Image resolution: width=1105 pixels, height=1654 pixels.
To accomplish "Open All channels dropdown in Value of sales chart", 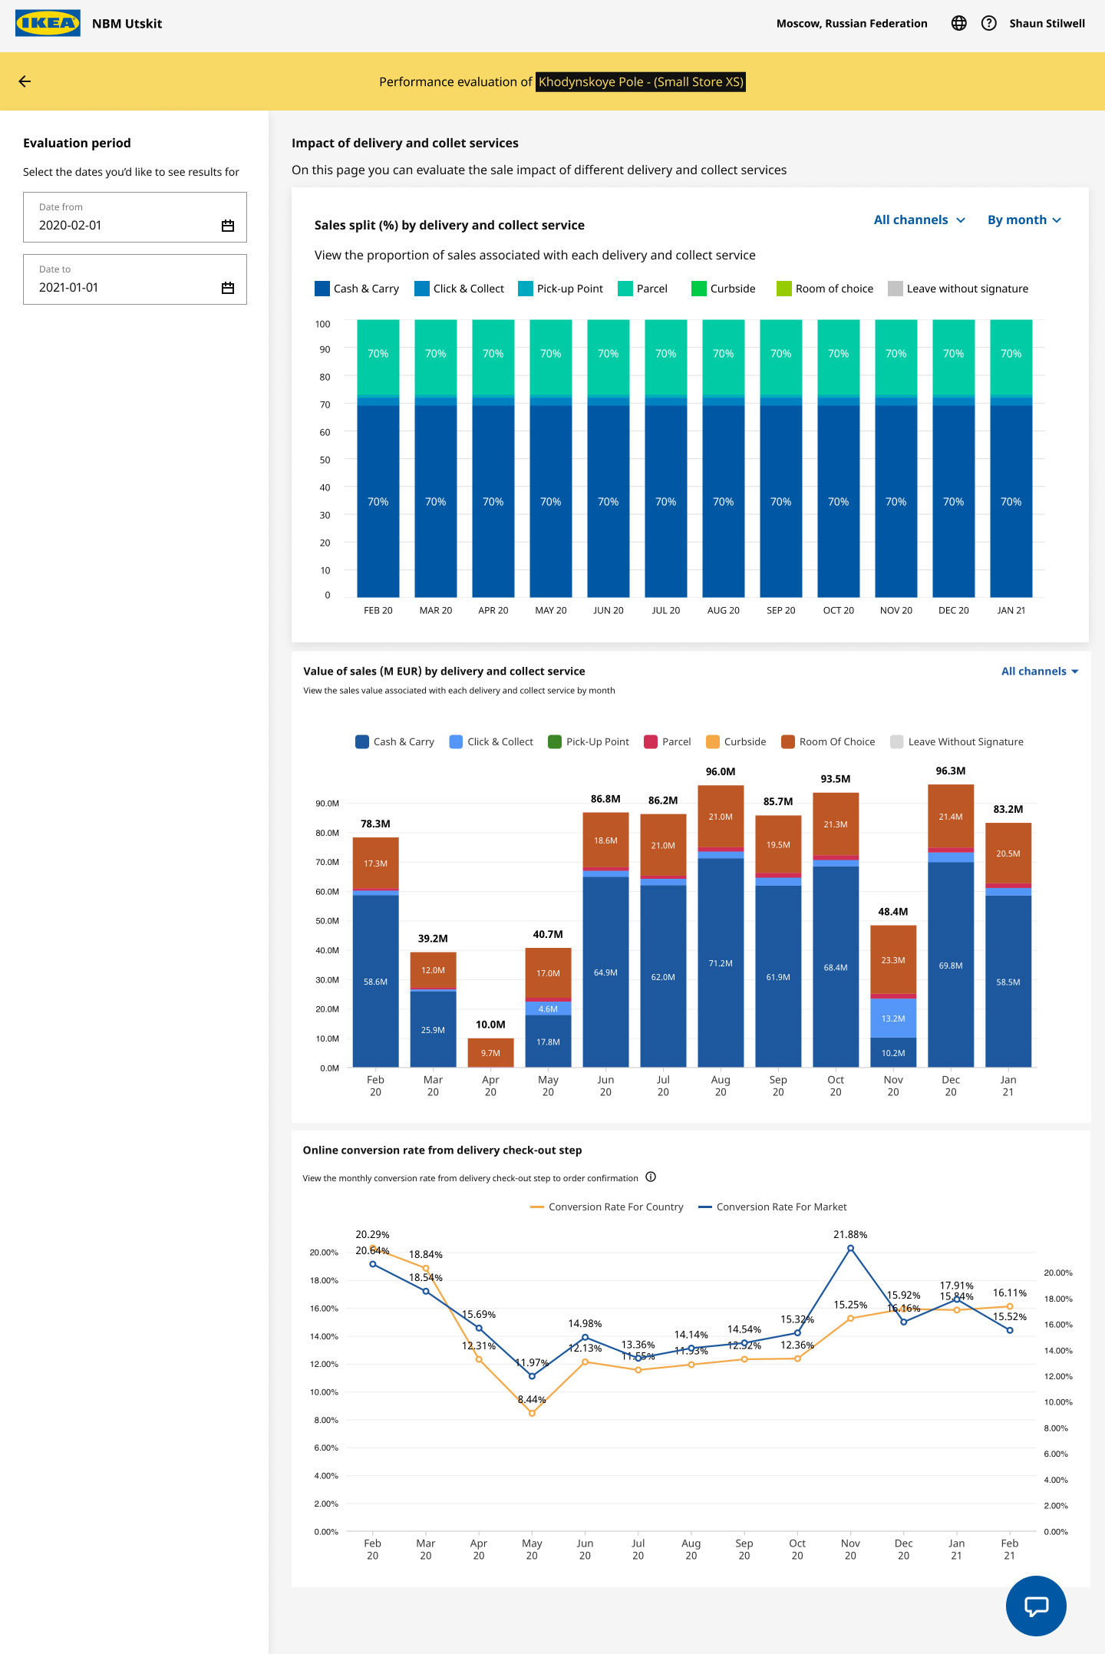I will pyautogui.click(x=1040, y=671).
